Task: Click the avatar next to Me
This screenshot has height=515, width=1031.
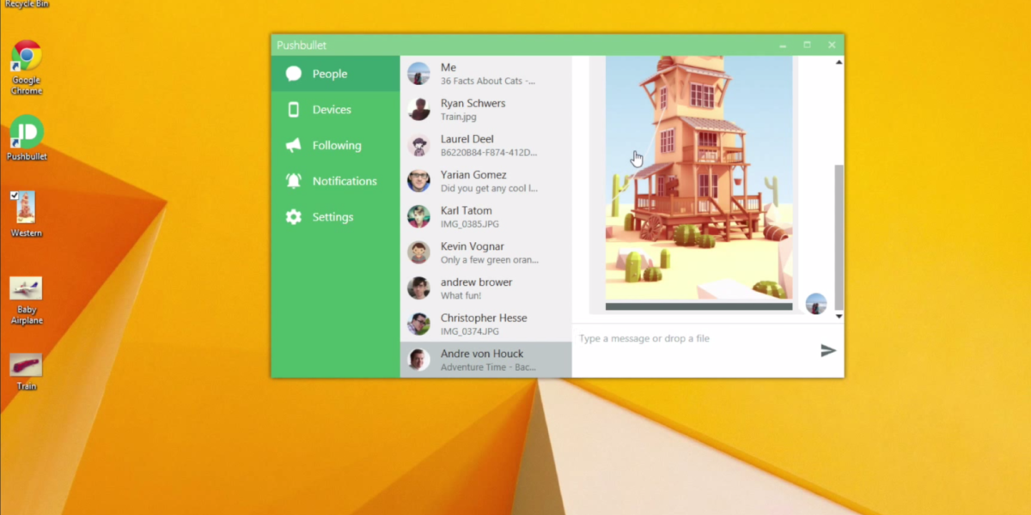Action: (x=418, y=74)
